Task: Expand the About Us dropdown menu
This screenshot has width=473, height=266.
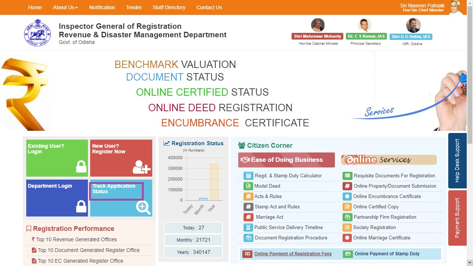Action: [65, 7]
